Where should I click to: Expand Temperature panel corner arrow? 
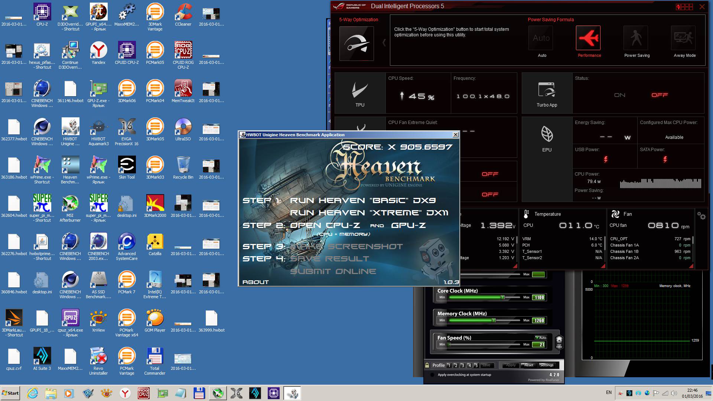[x=603, y=266]
